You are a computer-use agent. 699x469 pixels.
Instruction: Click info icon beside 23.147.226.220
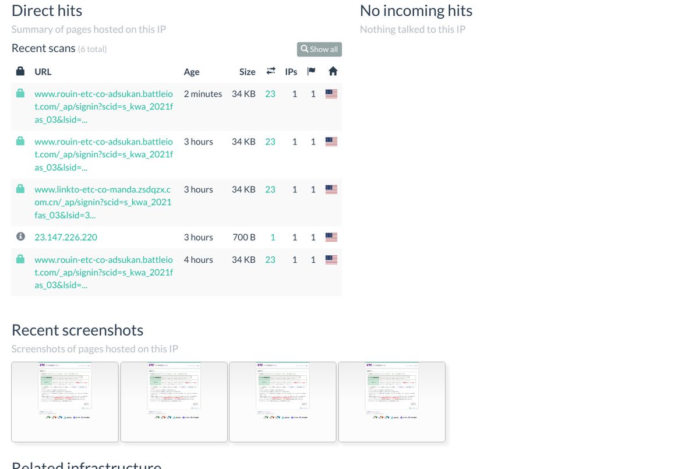tap(20, 237)
